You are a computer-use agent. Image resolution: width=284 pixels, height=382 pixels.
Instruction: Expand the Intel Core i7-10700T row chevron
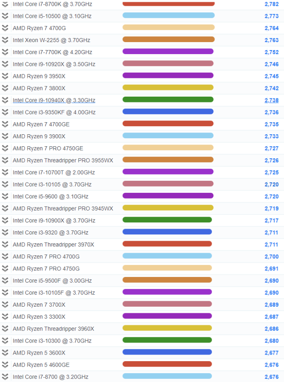pyautogui.click(x=5, y=172)
